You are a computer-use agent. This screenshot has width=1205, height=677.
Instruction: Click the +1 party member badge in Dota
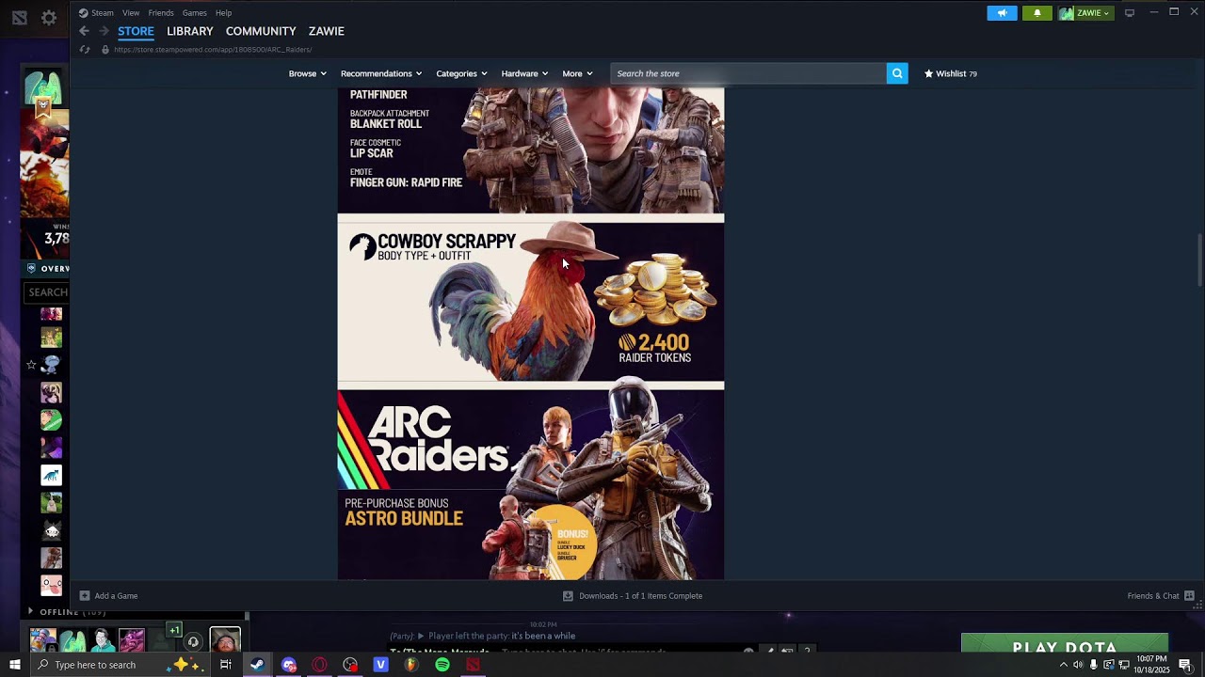pyautogui.click(x=174, y=630)
